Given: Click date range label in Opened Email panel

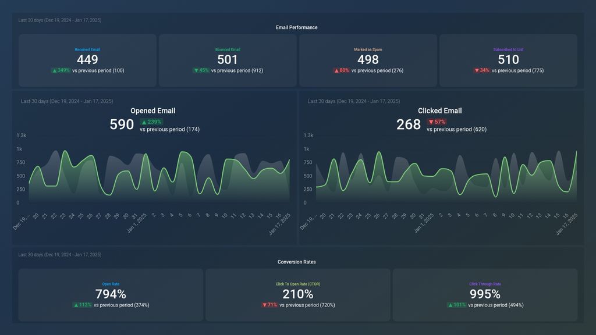Looking at the screenshot, I should (x=67, y=101).
